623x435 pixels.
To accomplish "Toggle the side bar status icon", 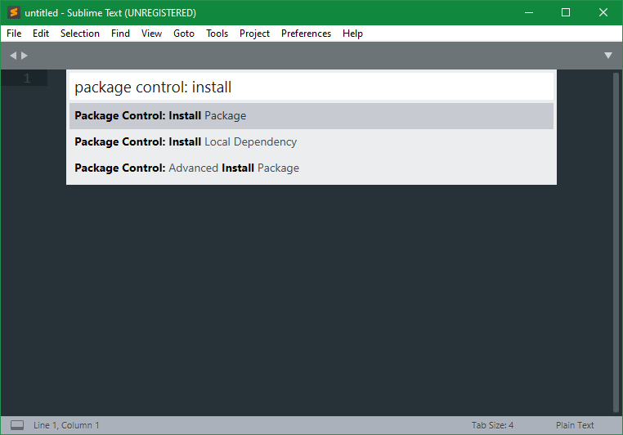I will point(17,425).
